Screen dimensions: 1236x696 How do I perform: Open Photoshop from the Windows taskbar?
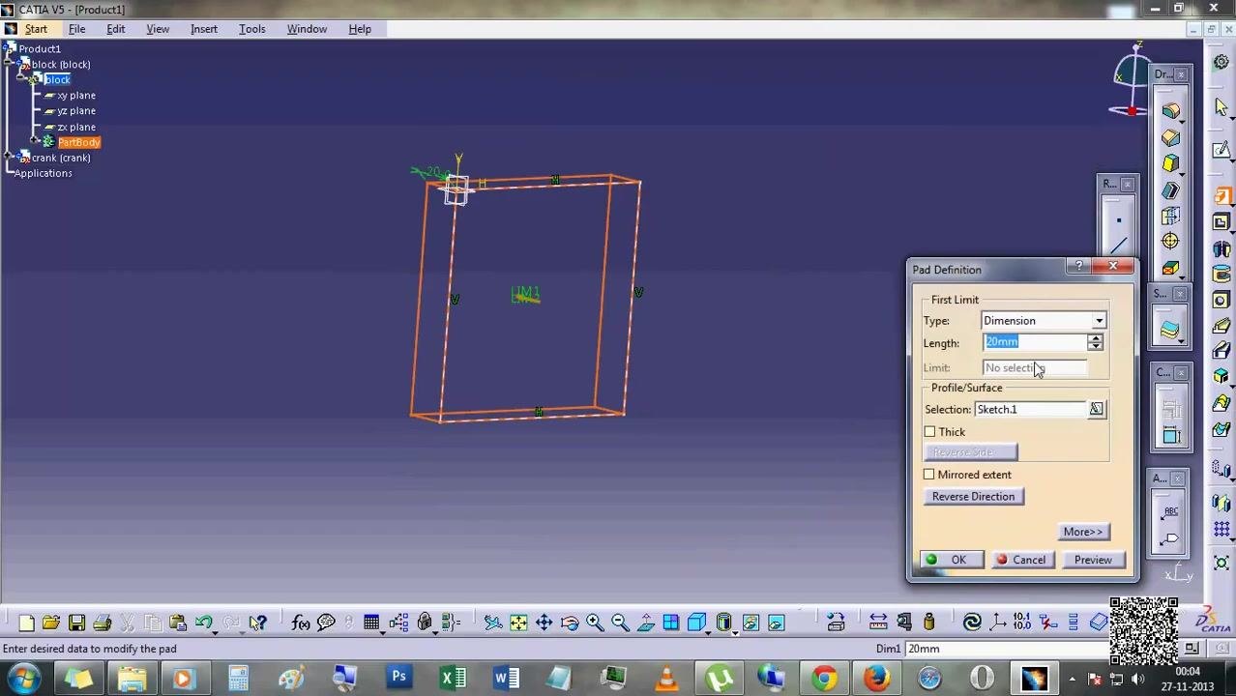click(x=398, y=679)
